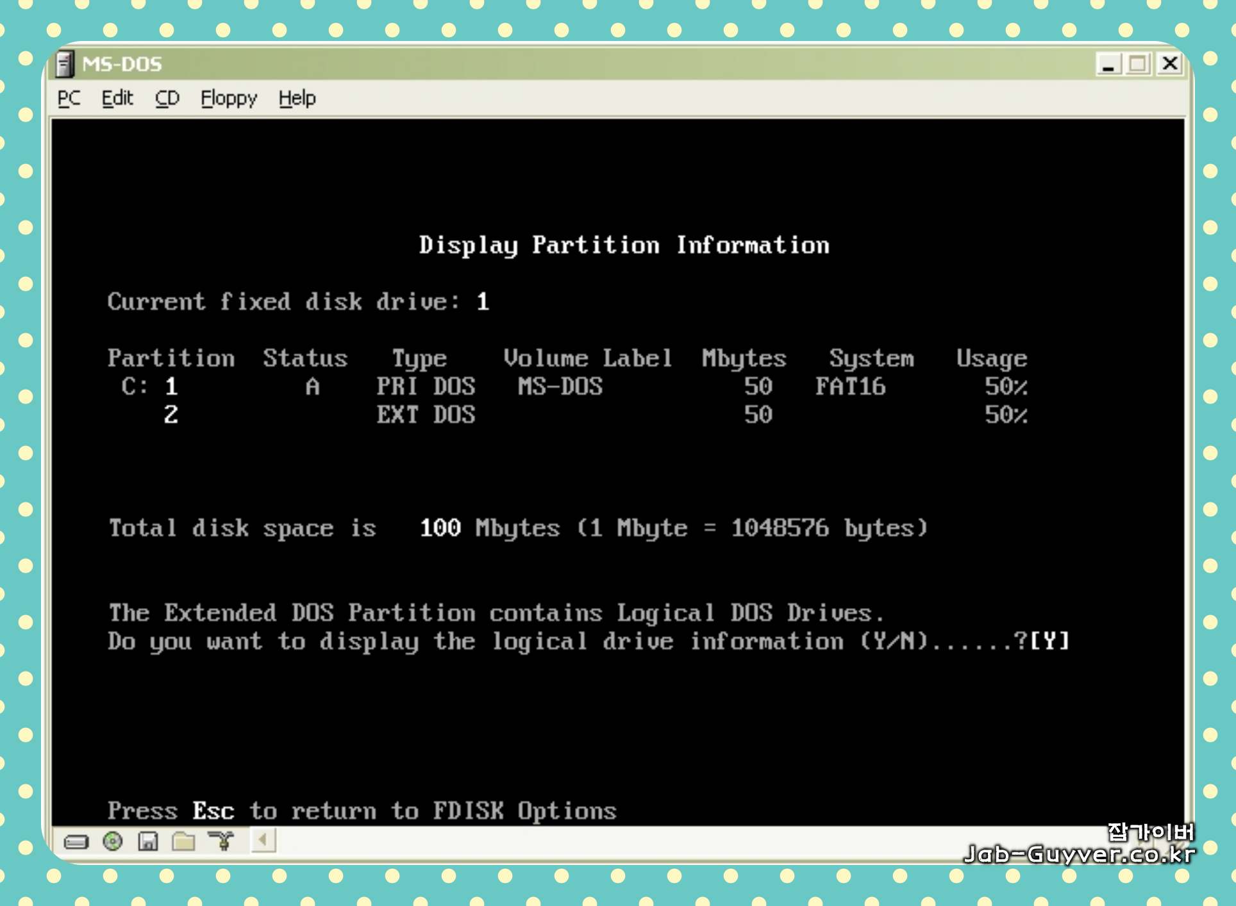Click the CD drive status icon
Image resolution: width=1236 pixels, height=906 pixels.
pos(113,841)
